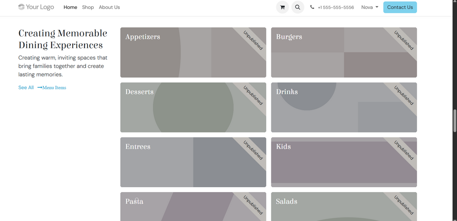Click the Contact Us button
457x221 pixels.
coord(400,7)
